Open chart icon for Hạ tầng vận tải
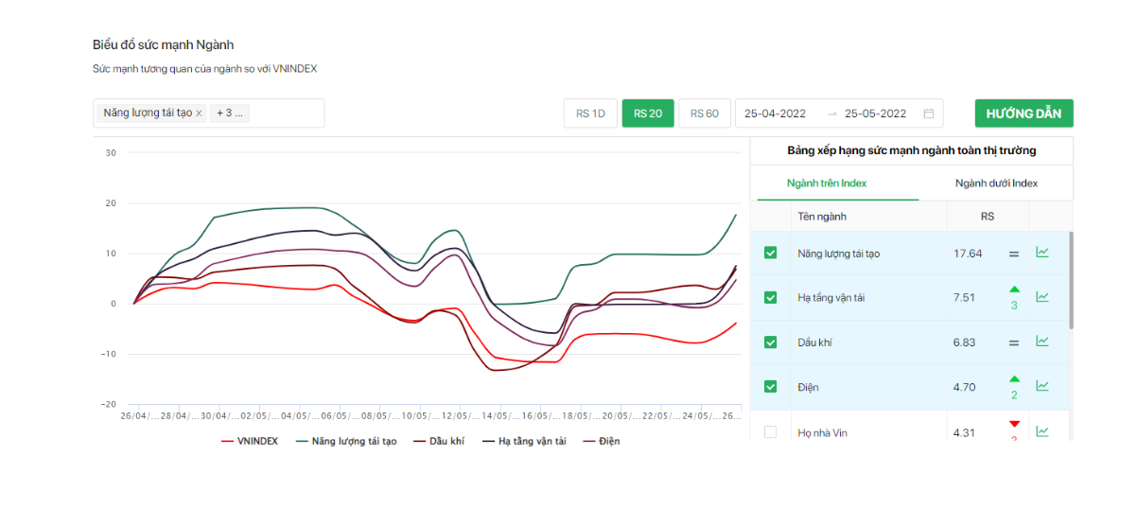1137x509 pixels. 1042,296
